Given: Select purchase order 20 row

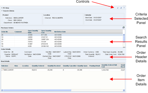Looking at the screenshot, I should coord(62,35).
